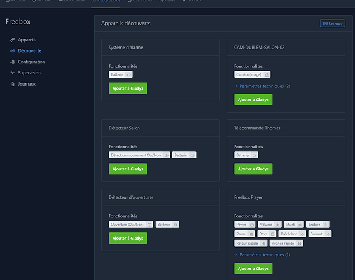Click the Retour rapide rewind badge
355x280 pixels.
[x=251, y=244]
